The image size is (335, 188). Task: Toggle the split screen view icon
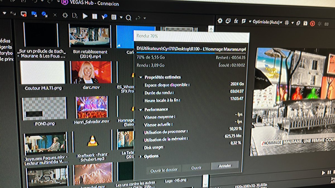[244, 21]
